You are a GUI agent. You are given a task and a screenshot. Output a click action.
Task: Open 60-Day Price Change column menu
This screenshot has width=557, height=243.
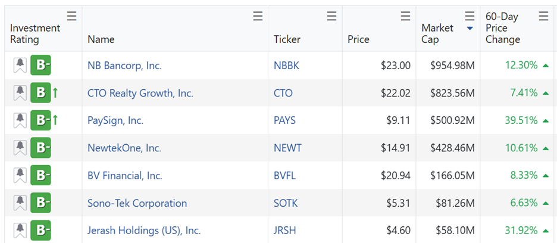543,16
